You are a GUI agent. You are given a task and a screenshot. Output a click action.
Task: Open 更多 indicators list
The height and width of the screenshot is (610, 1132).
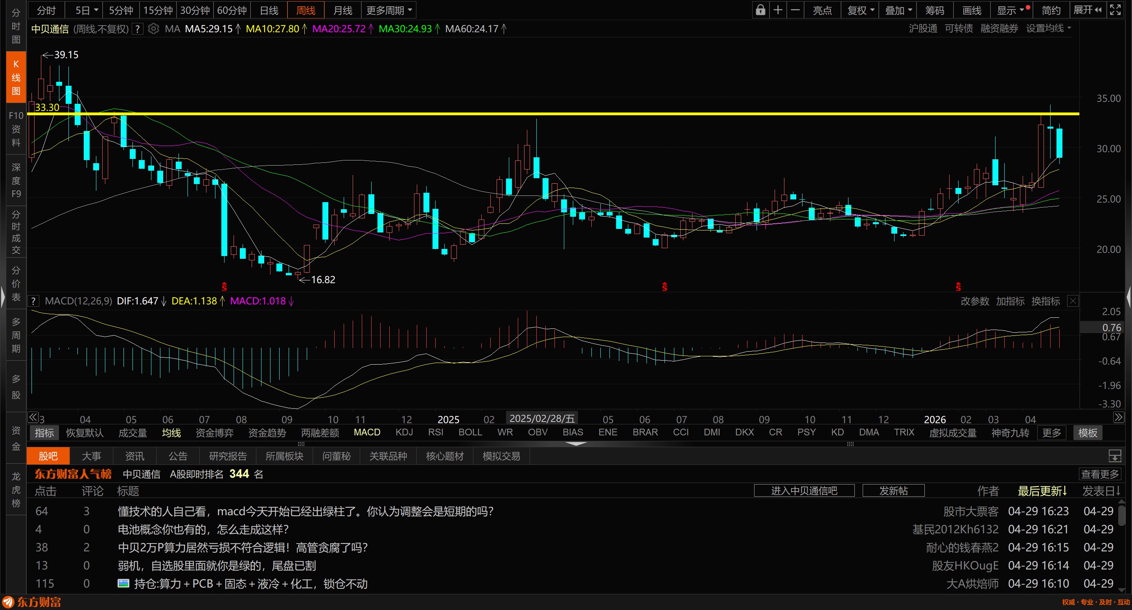(x=1051, y=433)
